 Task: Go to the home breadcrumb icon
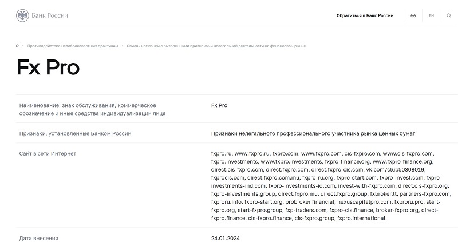(x=18, y=46)
